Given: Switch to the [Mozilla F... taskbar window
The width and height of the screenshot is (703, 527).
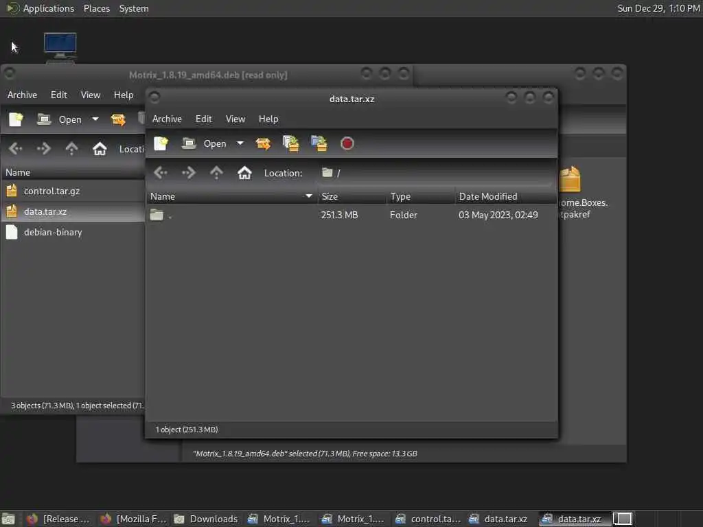Looking at the screenshot, I should pyautogui.click(x=134, y=519).
